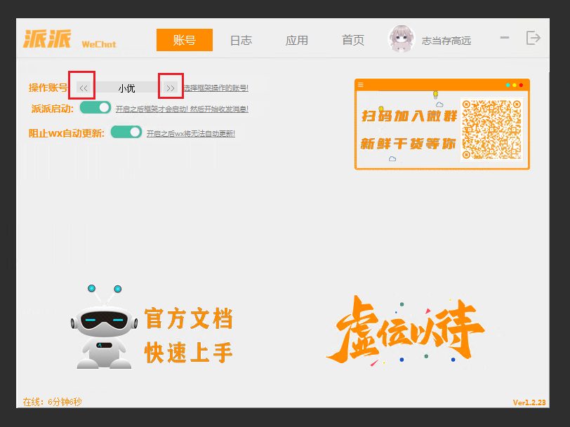This screenshot has height=427, width=570.
Task: Click the robot mascot image
Action: tap(104, 327)
